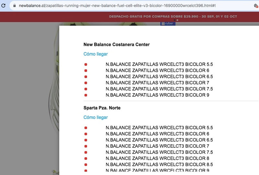This screenshot has height=175, width=259.
Task: Select the second banner carousel dot
Action: (177, 20)
